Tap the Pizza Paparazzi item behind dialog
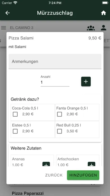Screen dimensions: 110x196 click(x=28, y=193)
